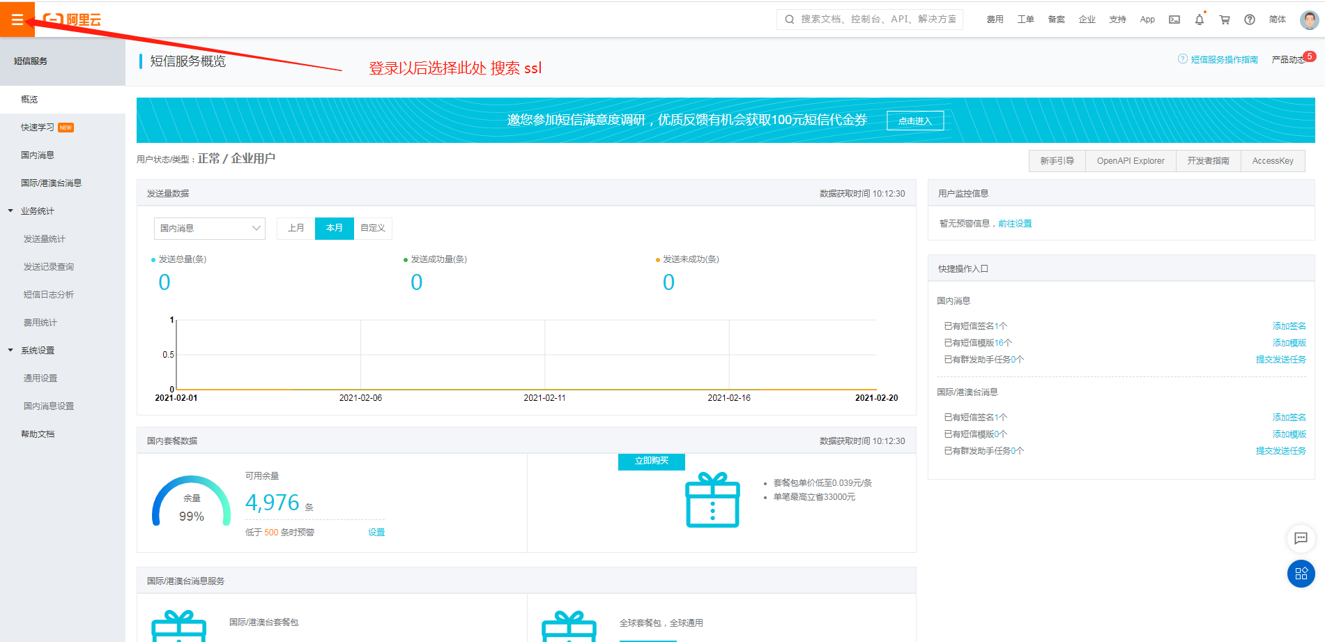Open the 国内消息 message type dropdown
This screenshot has height=642, width=1325.
[209, 228]
